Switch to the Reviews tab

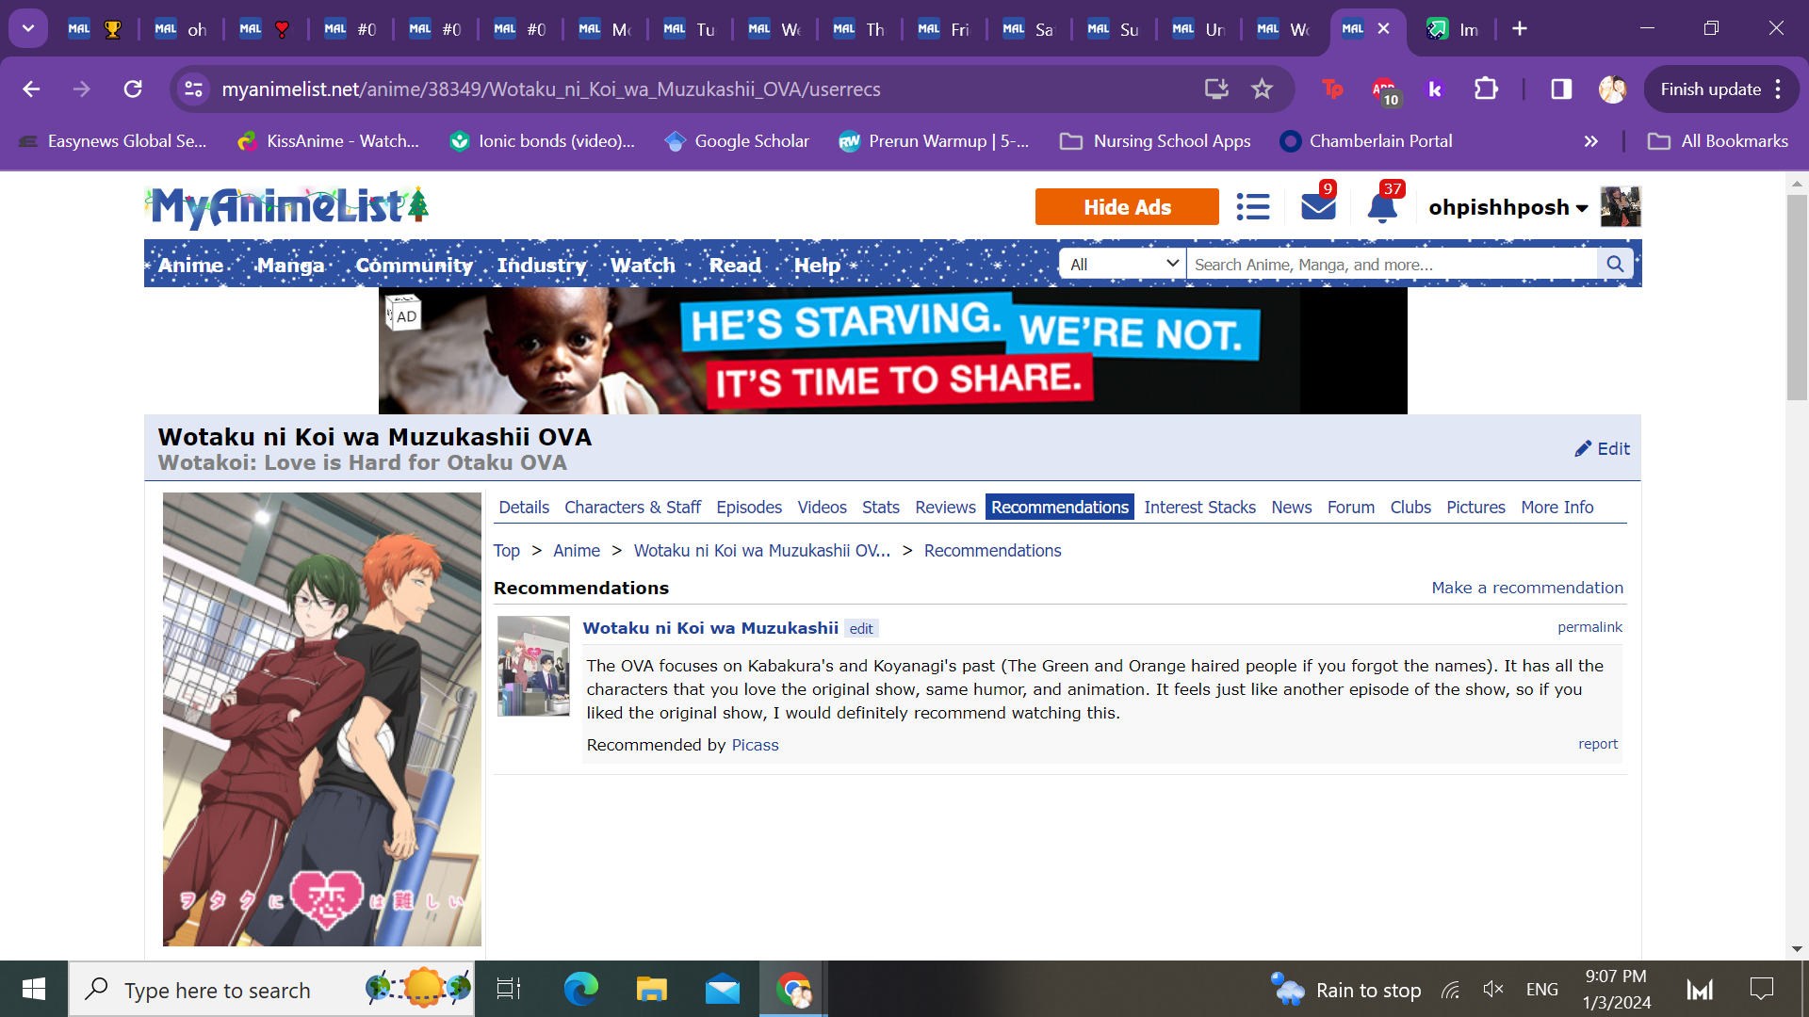tap(945, 508)
